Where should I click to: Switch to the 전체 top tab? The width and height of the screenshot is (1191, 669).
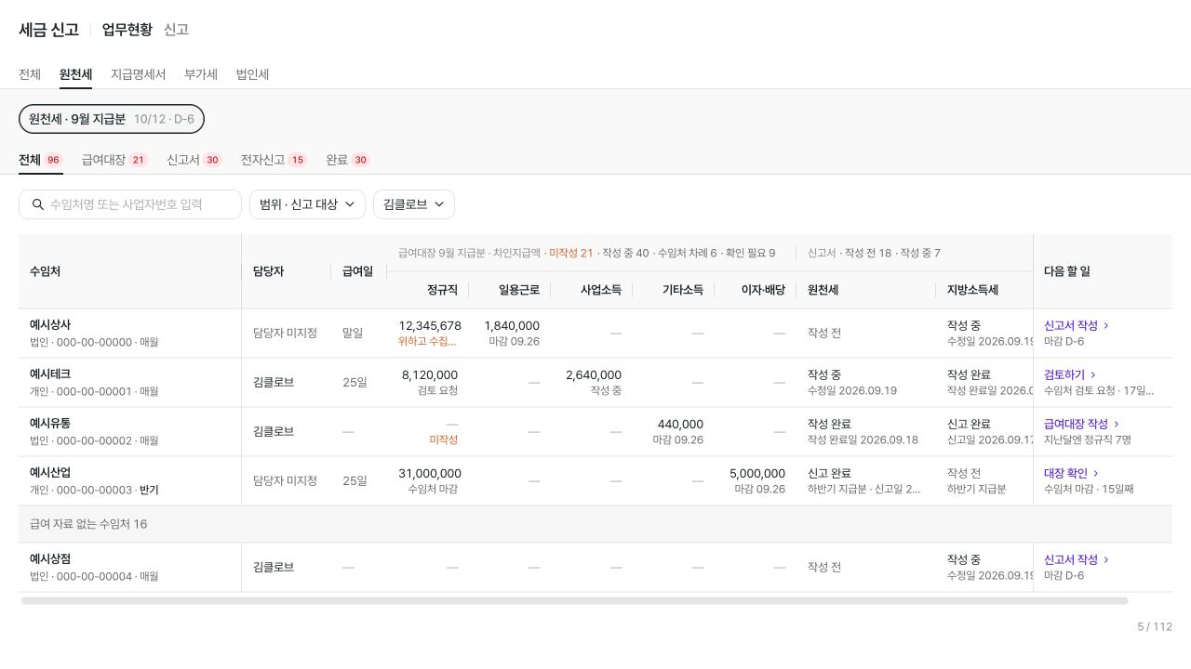click(30, 74)
